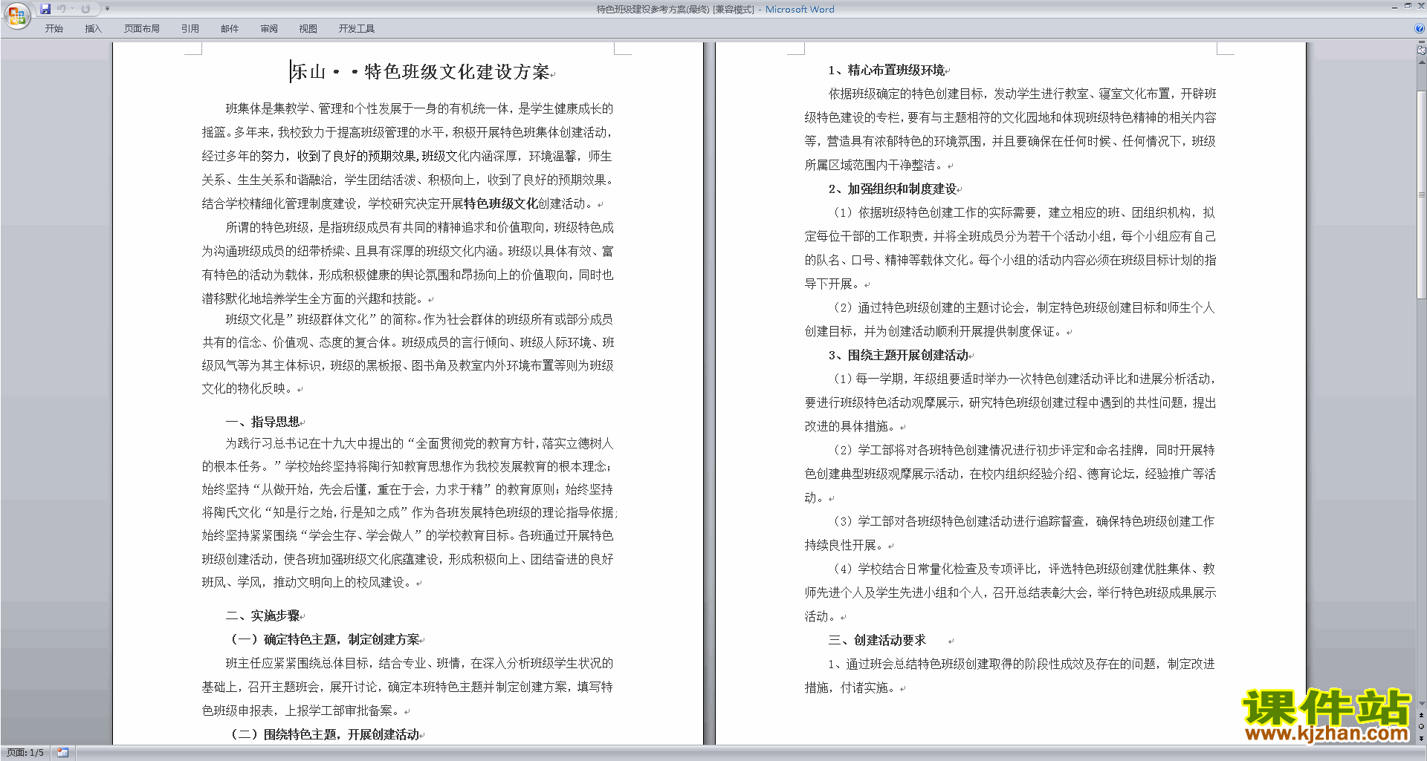Click the vertical scrollbar up arrow

point(1421,62)
